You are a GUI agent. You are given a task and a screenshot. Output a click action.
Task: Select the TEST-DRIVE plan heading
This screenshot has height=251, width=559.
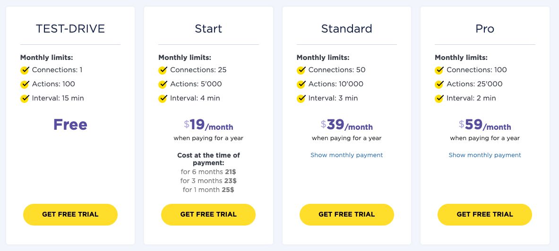click(70, 29)
